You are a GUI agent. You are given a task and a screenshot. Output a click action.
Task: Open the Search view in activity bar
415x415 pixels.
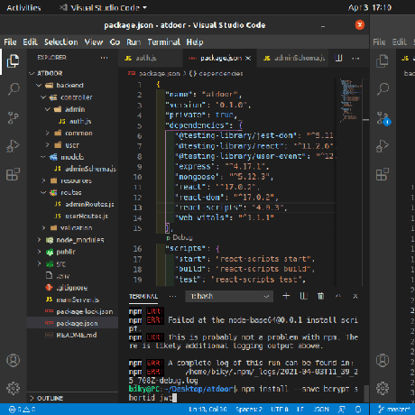point(14,89)
